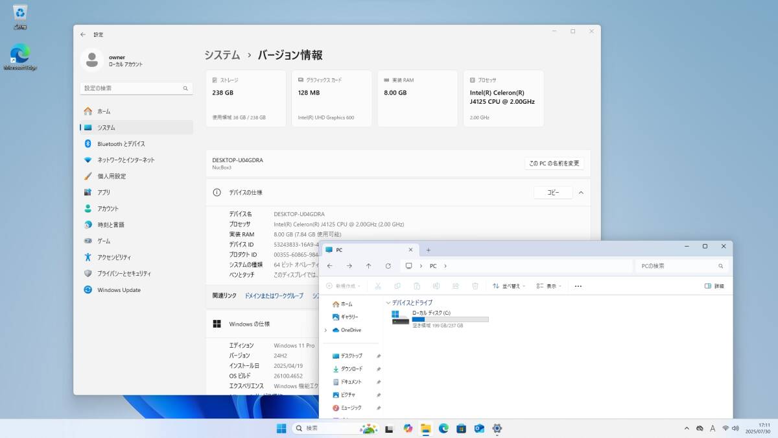This screenshot has width=778, height=438.
Task: Toggle 詳細 details pane in Explorer
Action: point(714,286)
